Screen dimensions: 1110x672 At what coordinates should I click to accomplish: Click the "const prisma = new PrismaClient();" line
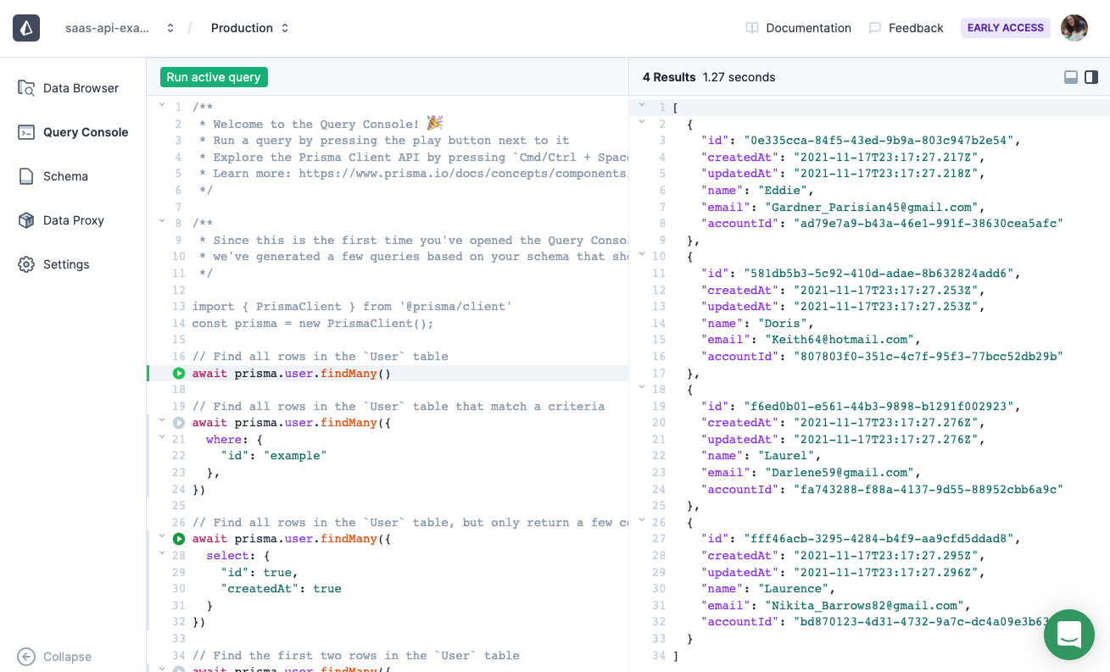tap(313, 324)
